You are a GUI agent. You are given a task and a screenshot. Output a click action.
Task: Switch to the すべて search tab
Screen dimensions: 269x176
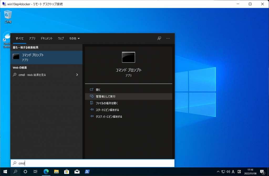tap(19, 38)
